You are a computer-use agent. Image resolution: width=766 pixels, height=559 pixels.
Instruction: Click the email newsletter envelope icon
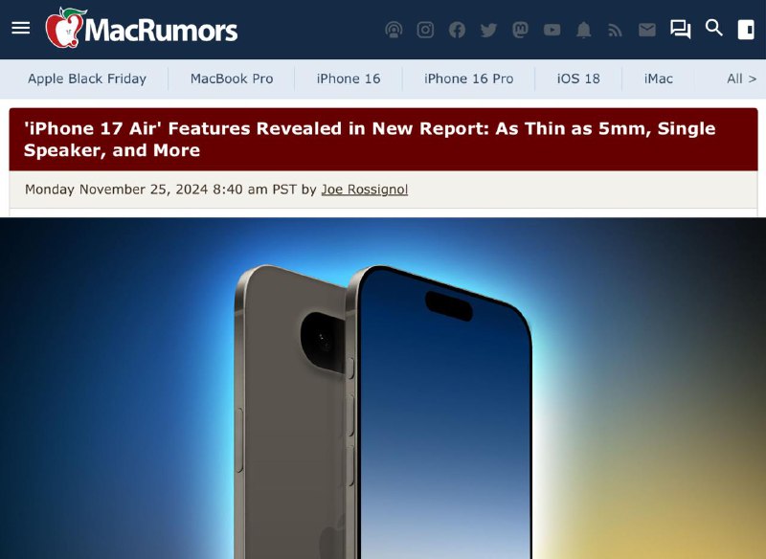(x=647, y=31)
